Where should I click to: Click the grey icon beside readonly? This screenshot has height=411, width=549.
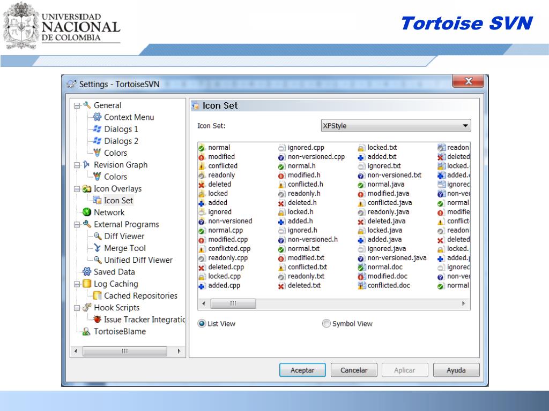coord(202,175)
